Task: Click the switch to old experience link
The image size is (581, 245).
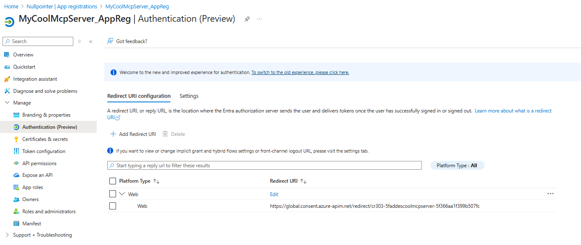Action: [x=300, y=72]
